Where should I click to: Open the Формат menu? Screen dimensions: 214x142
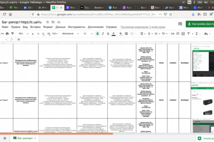[x=48, y=27]
